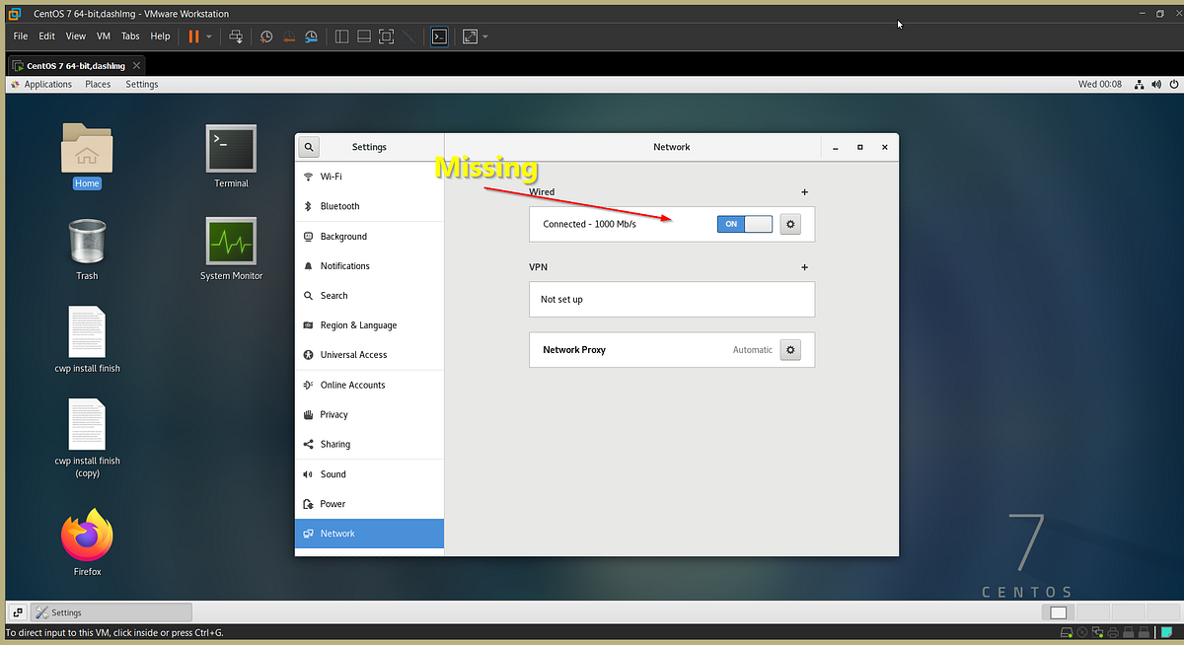
Task: Expand the fullscreen toolbar dropdown arrow
Action: 484,36
